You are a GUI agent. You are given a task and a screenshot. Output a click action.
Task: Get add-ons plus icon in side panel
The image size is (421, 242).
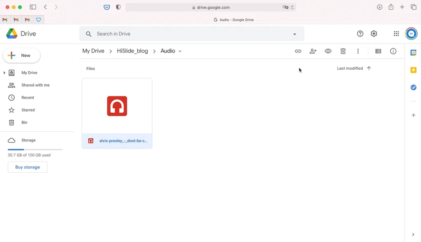click(x=414, y=115)
